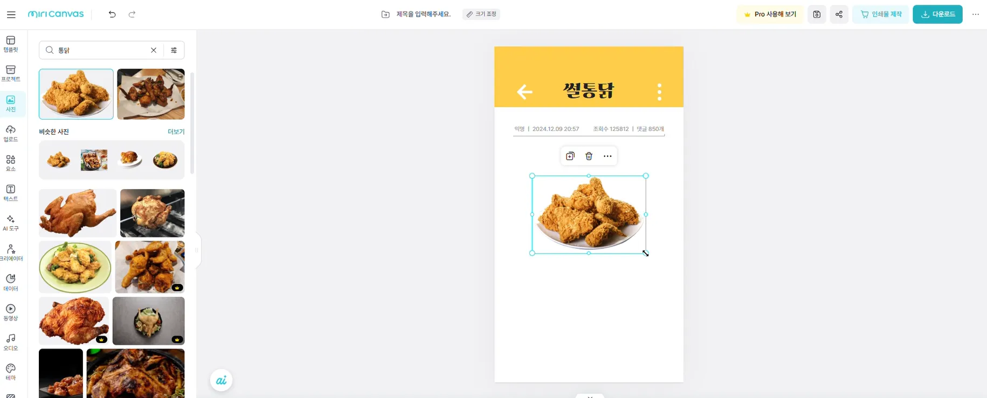Open the AI assistant floating button

click(x=221, y=381)
